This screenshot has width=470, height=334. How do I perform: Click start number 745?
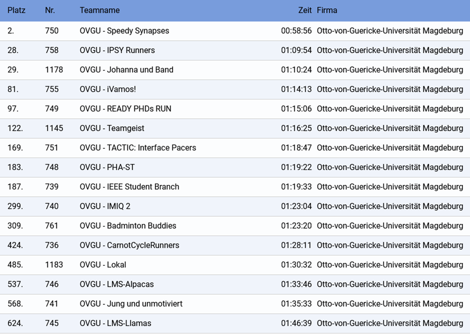(x=52, y=323)
